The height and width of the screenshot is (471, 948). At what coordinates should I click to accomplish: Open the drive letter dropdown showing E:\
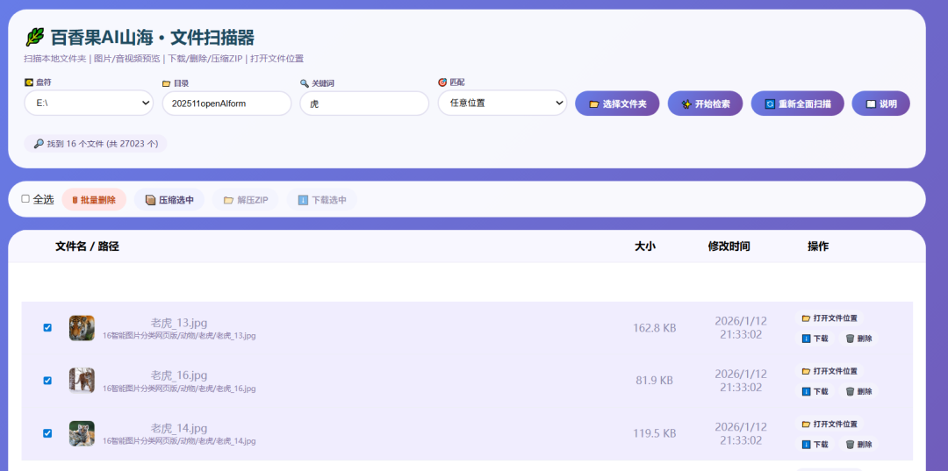(89, 103)
